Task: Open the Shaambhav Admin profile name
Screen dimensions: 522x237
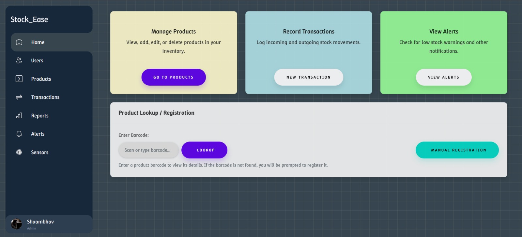Action: coord(40,222)
